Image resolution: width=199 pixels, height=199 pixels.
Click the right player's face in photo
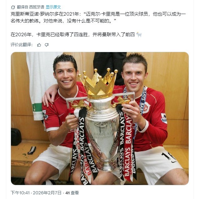click(134, 77)
